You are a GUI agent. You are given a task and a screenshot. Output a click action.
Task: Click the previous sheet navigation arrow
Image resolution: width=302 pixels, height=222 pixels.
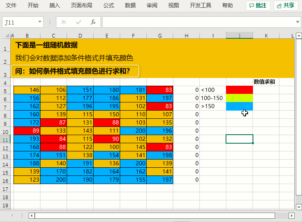(x=12, y=215)
